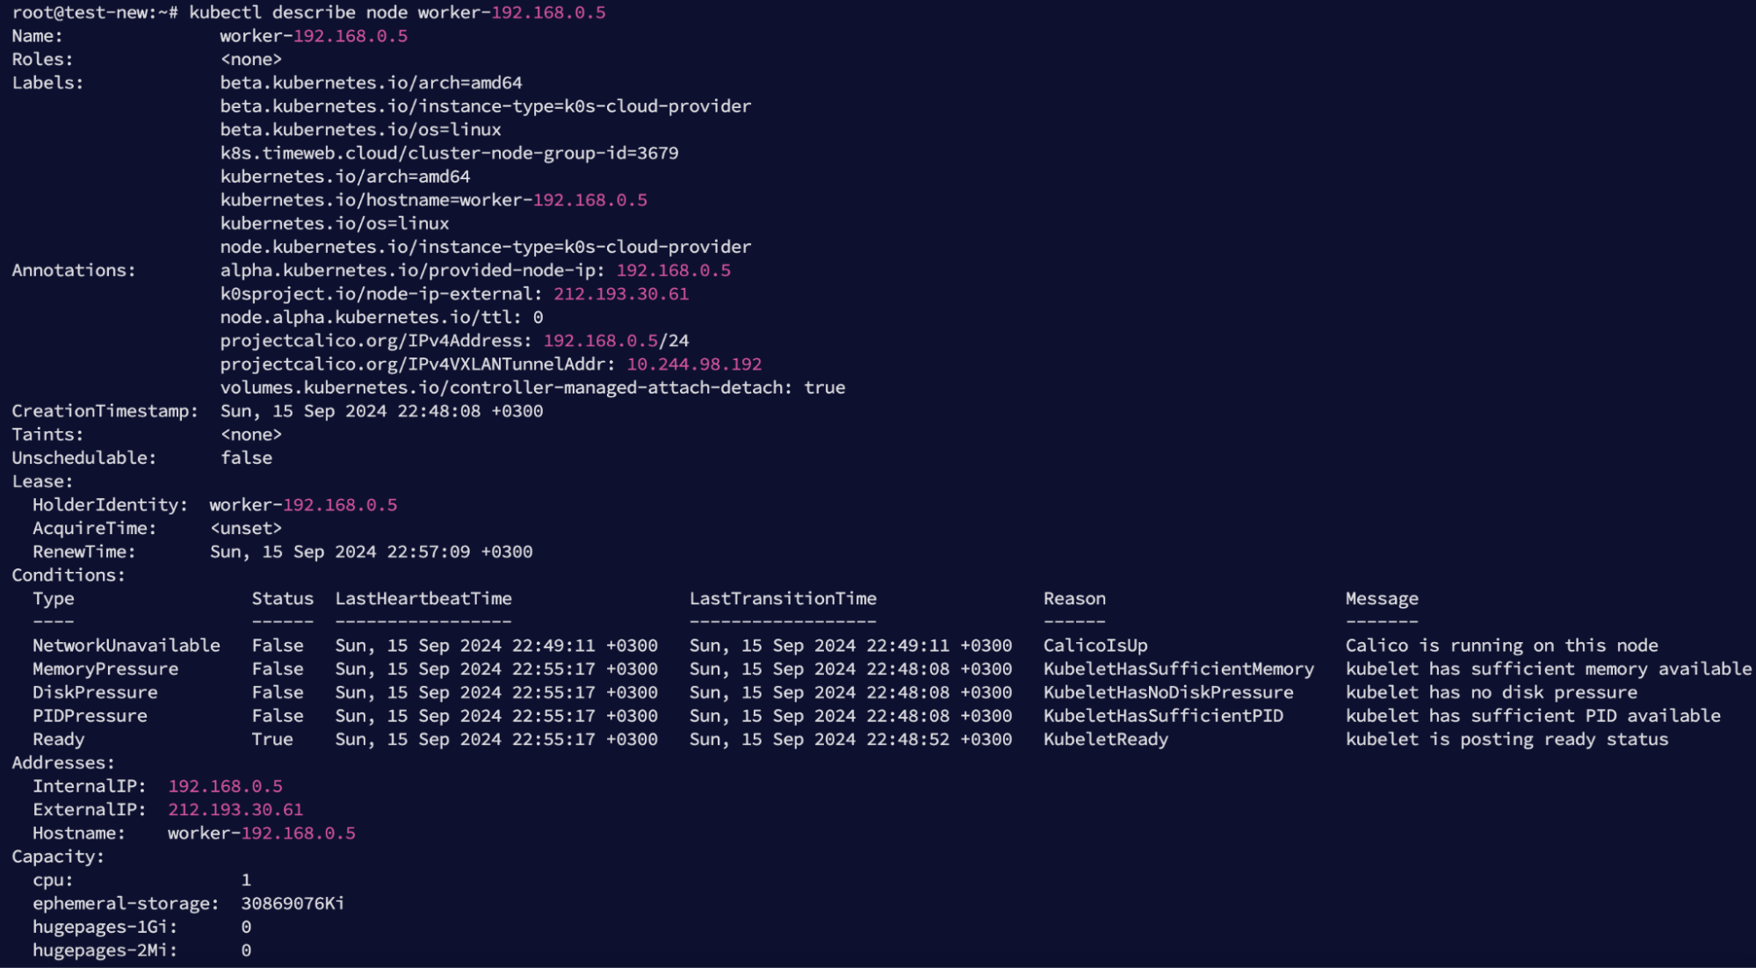Click the HolderIdentity worker value
Viewport: 1756px width, 968px height.
(302, 505)
